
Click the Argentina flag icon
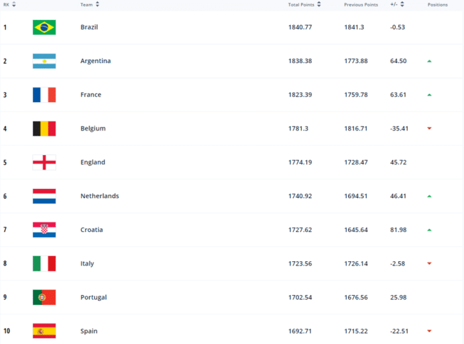pos(44,61)
